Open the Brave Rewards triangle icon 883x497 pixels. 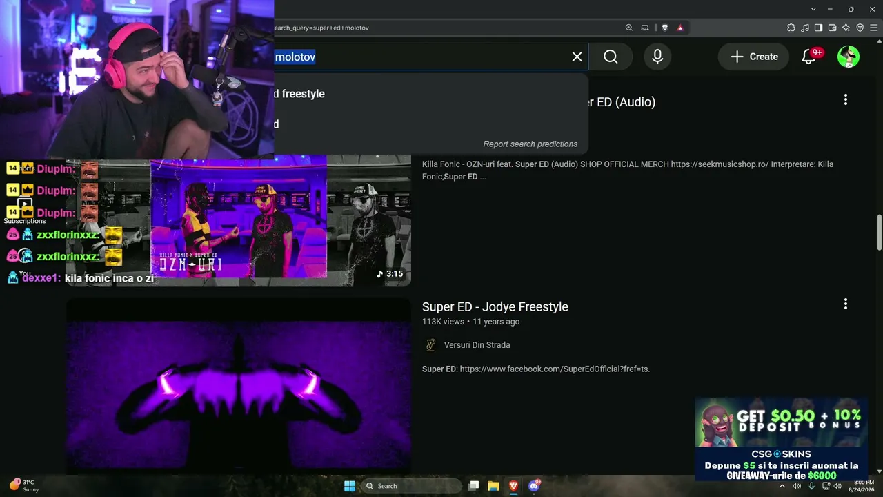(680, 28)
